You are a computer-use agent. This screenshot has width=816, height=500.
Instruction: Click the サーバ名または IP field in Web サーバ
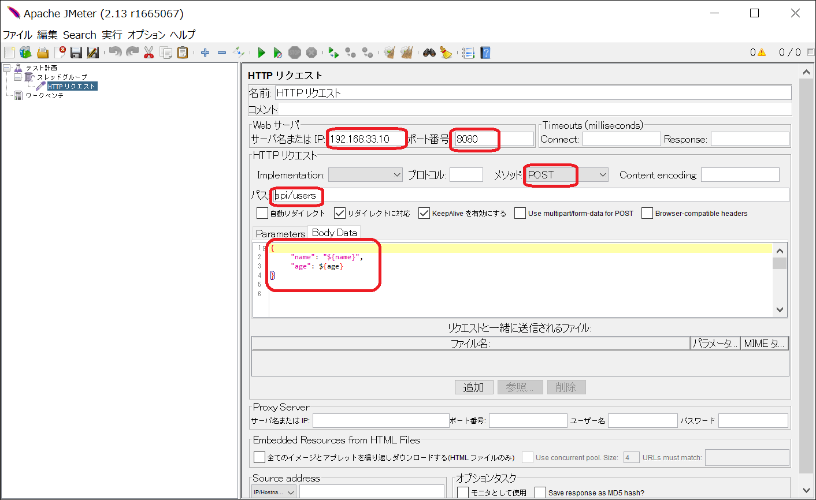[367, 139]
